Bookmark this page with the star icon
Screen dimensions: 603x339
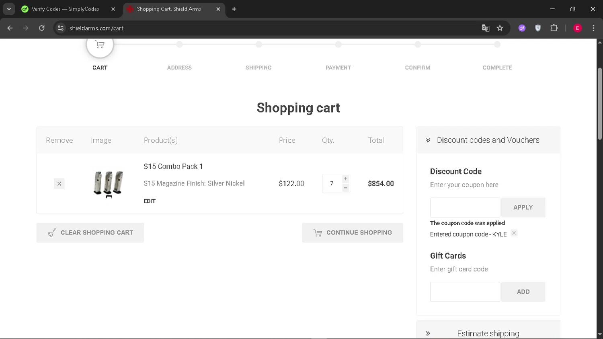click(500, 28)
